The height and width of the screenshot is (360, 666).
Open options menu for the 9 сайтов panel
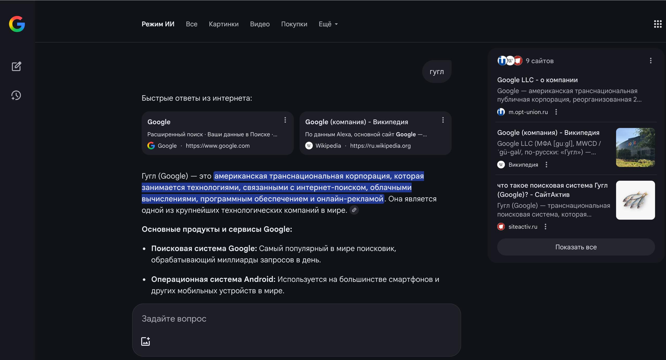click(651, 61)
